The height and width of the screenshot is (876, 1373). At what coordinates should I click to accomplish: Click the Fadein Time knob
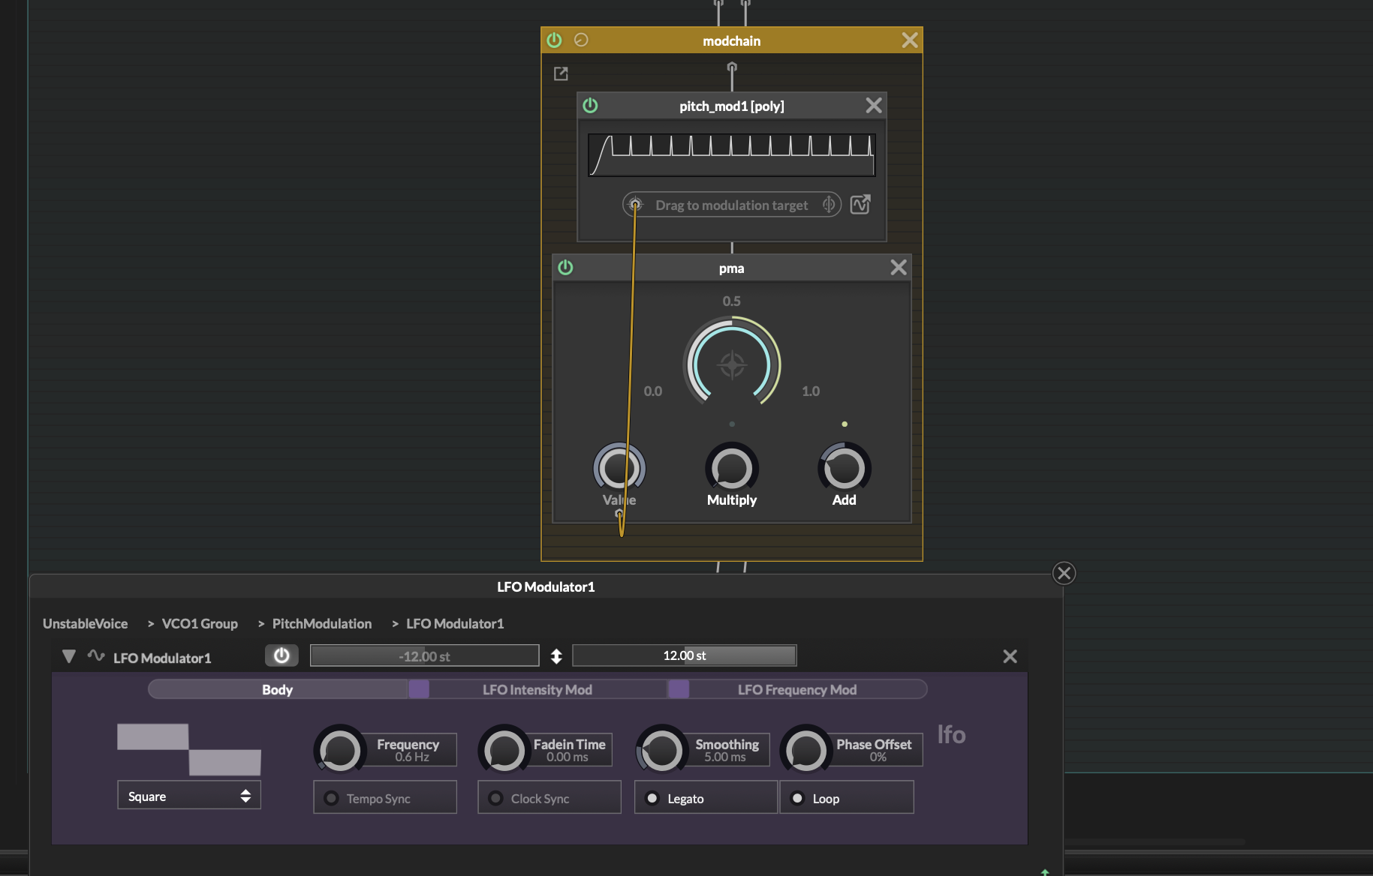coord(504,750)
